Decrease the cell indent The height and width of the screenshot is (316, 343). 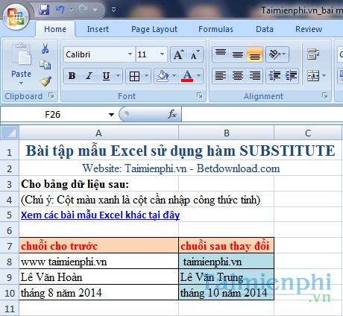(274, 76)
